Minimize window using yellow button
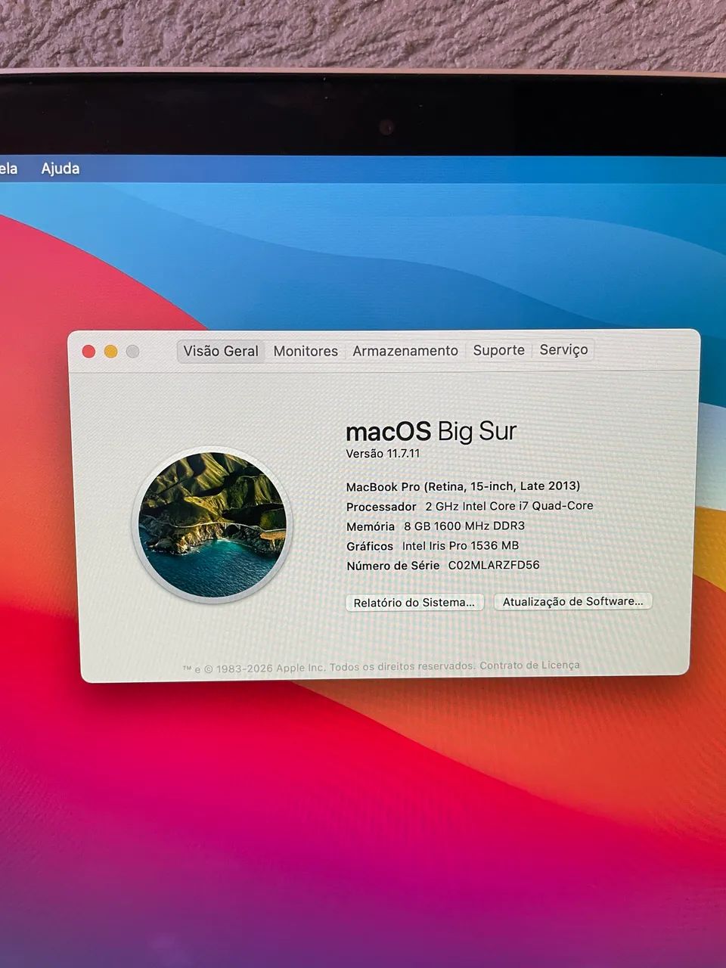Screen dimensions: 726x968 point(110,352)
